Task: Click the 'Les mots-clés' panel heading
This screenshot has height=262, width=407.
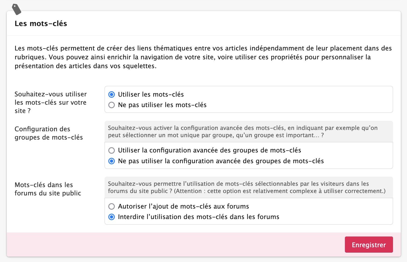Action: [x=41, y=24]
